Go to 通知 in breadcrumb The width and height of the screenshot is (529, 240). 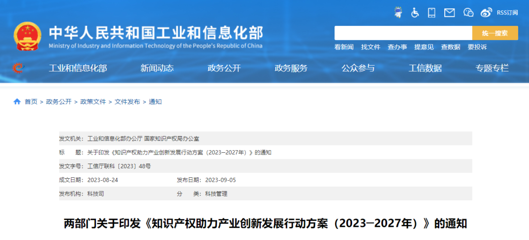(155, 101)
